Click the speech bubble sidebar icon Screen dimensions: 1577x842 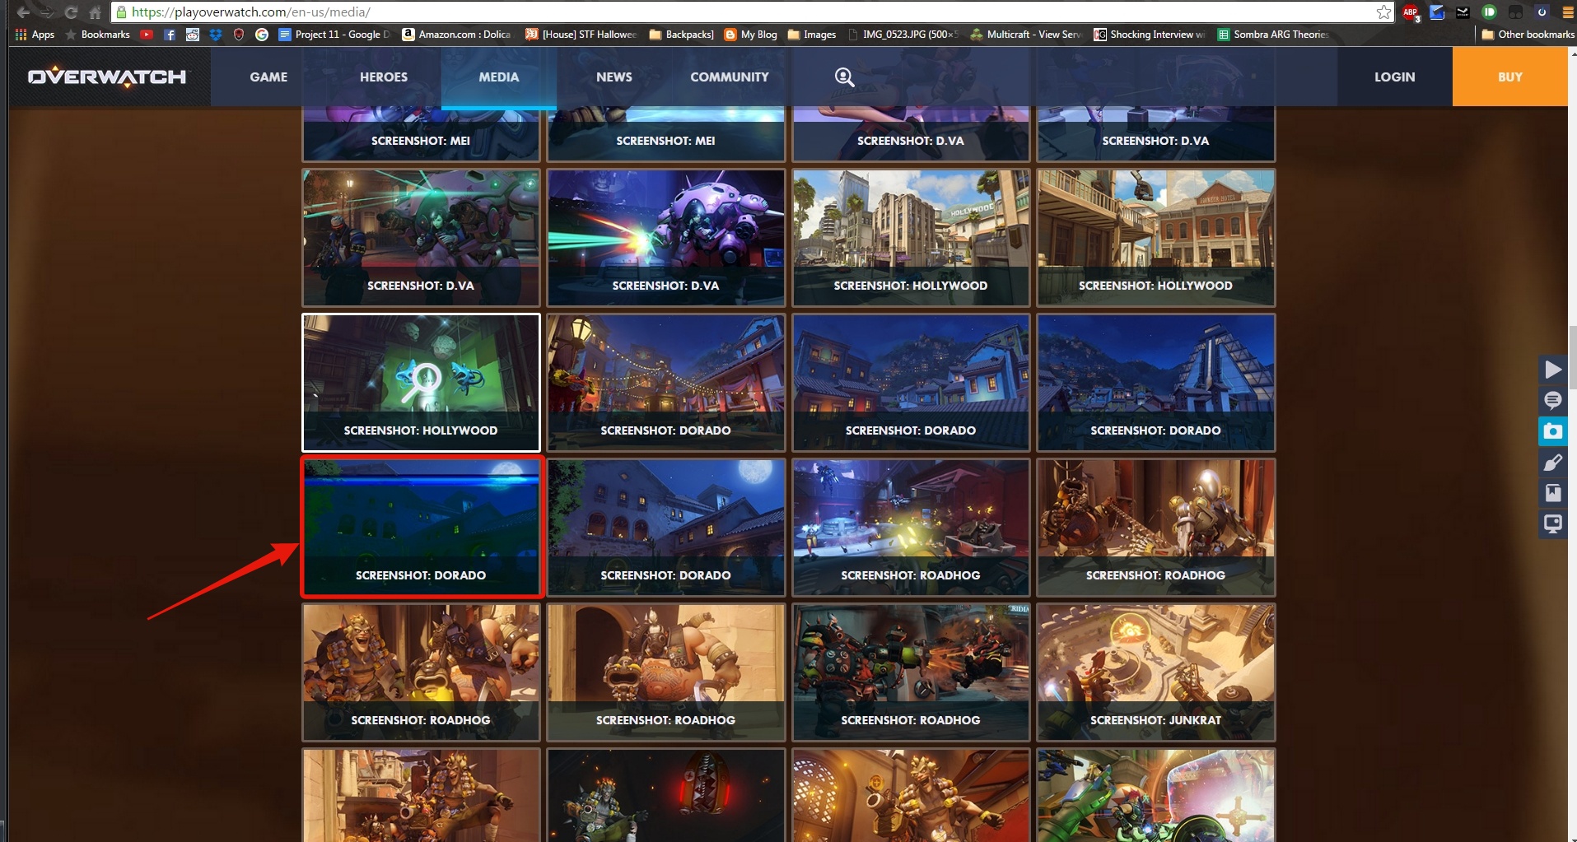point(1553,400)
